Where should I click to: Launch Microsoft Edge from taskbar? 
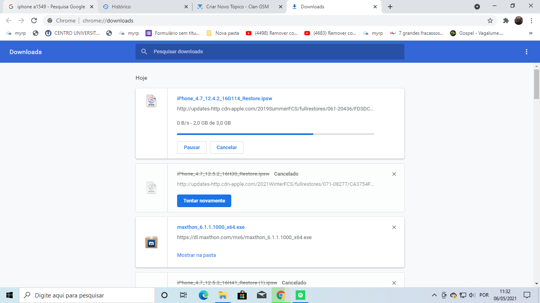point(203,295)
